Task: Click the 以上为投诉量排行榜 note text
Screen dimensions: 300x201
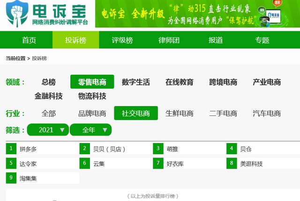Action: tap(153, 196)
